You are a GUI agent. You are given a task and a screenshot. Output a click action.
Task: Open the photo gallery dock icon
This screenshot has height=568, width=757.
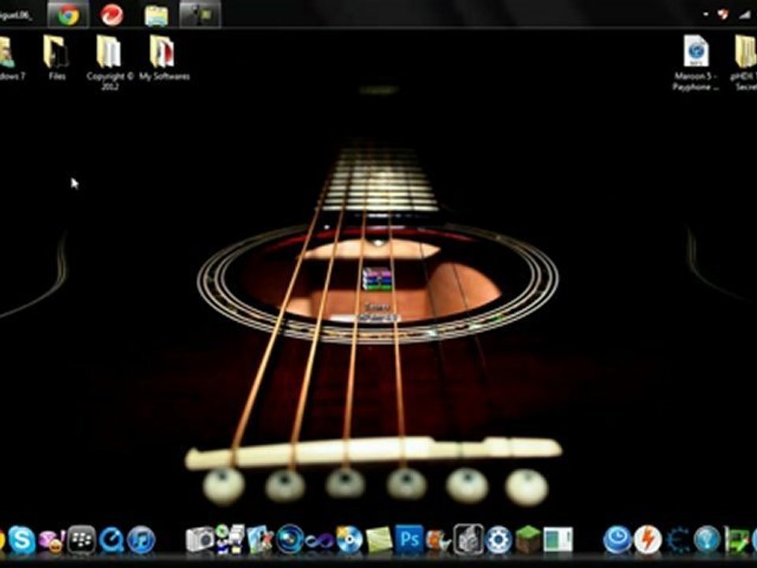260,540
